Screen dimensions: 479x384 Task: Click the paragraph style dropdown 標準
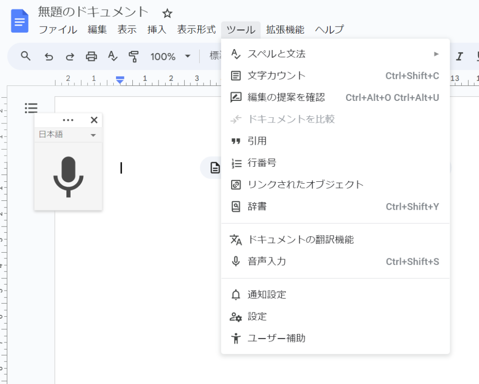(x=214, y=56)
